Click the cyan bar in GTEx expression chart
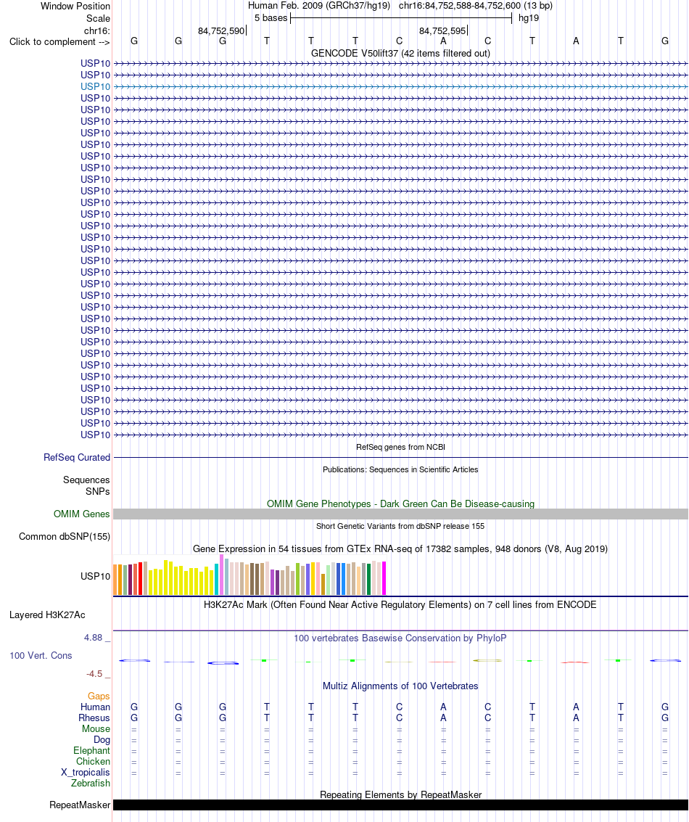The image size is (689, 822). point(216,579)
